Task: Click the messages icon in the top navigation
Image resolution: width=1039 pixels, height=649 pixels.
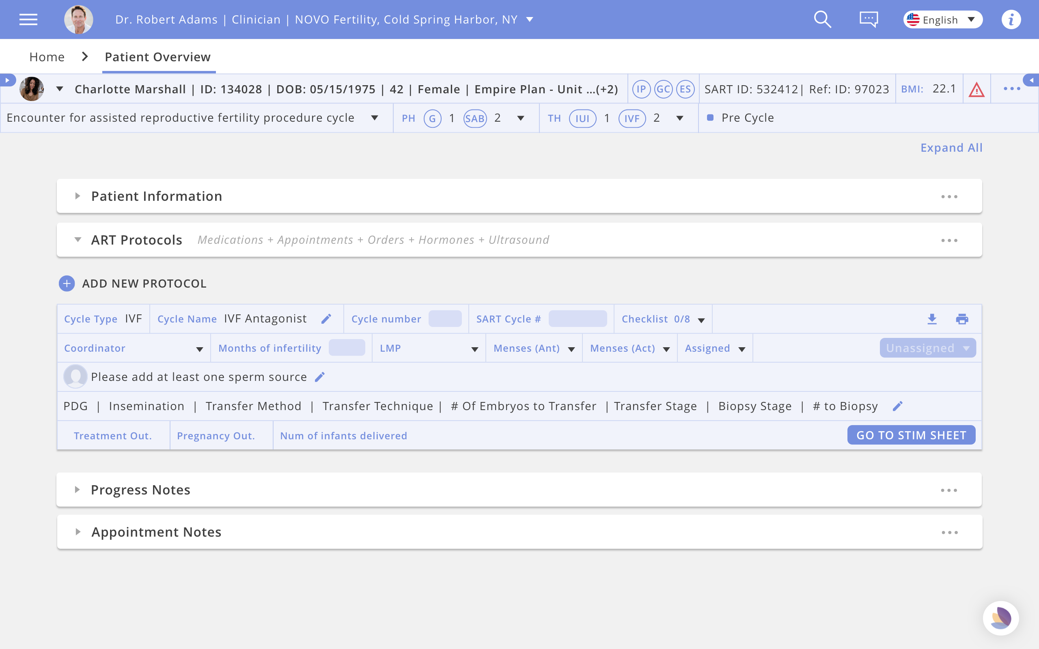Action: point(869,19)
